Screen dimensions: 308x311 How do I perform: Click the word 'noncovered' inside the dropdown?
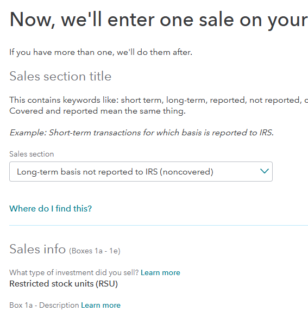pos(186,172)
